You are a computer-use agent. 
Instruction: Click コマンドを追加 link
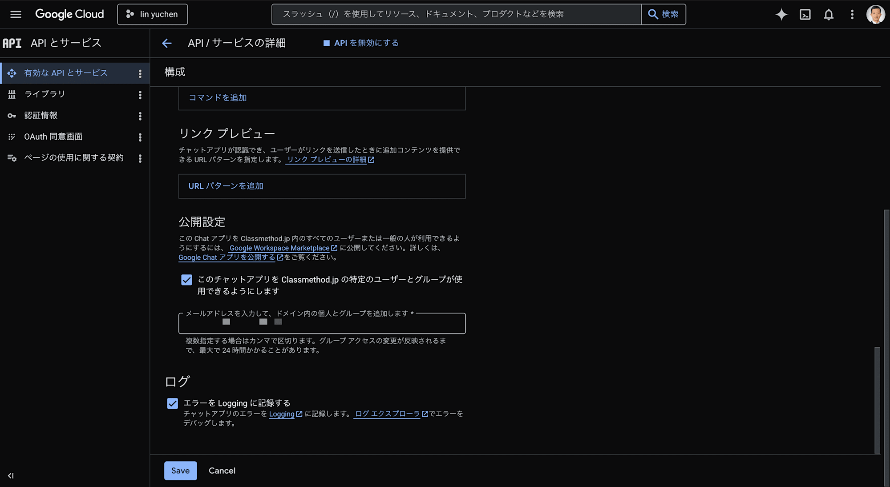(x=218, y=97)
